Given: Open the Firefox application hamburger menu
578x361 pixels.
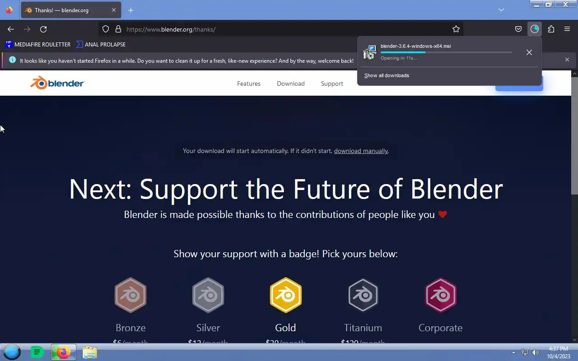Looking at the screenshot, I should 567,29.
